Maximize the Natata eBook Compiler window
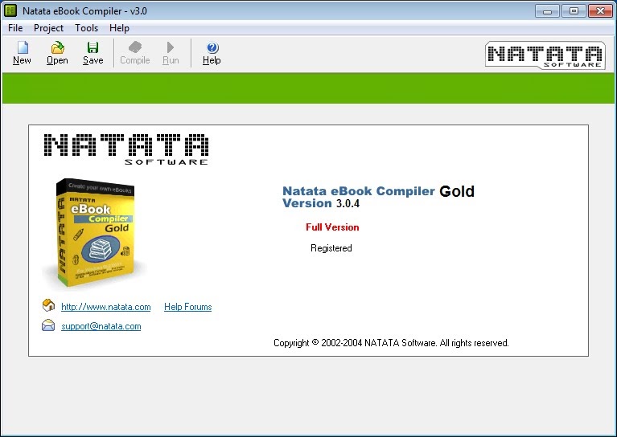617x437 pixels. [x=574, y=10]
